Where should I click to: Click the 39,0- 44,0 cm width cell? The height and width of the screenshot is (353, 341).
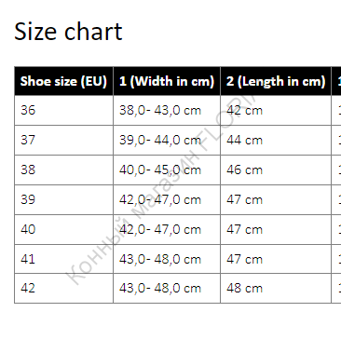[167, 140]
